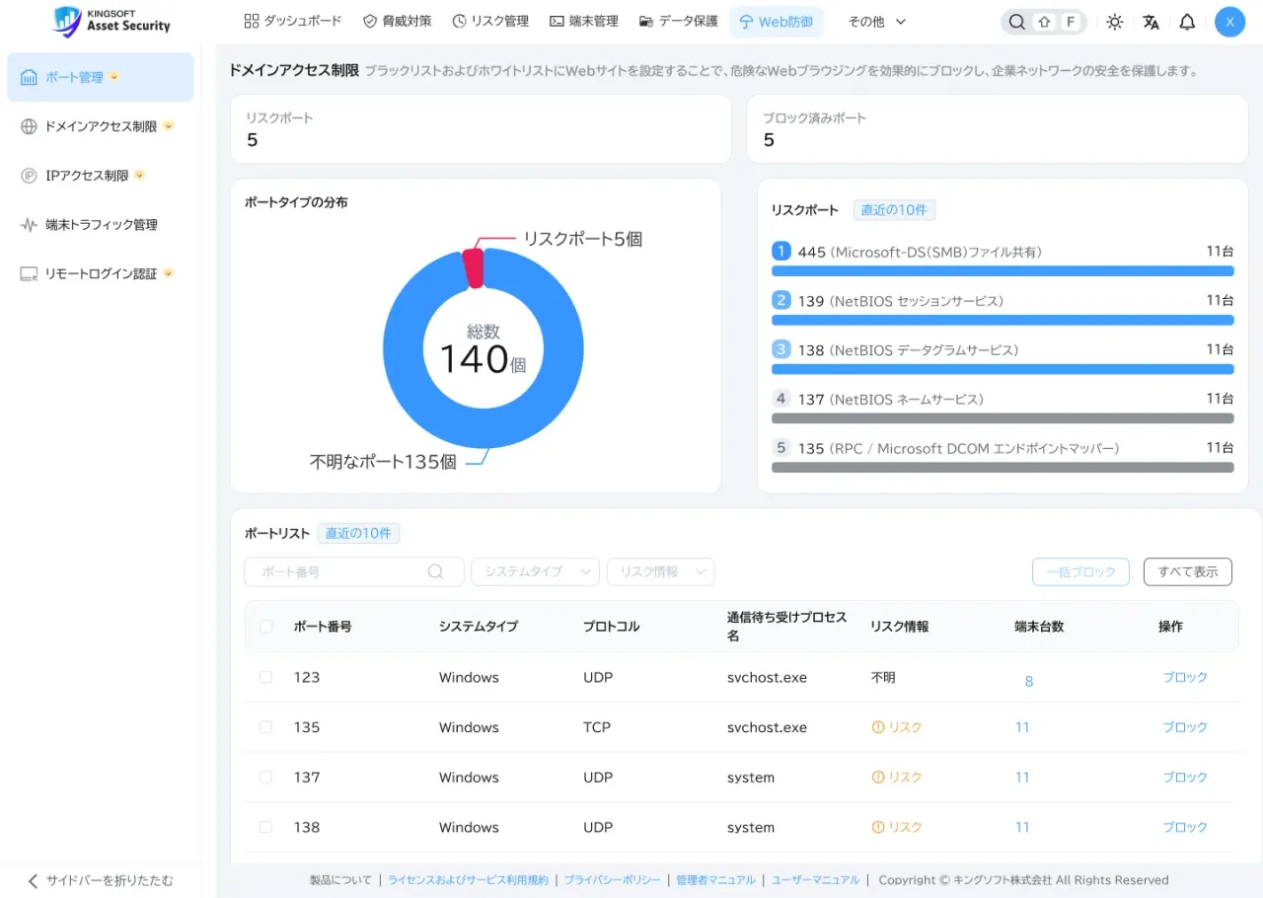Click the 端末トラフィック管理 waveform icon

(x=29, y=225)
